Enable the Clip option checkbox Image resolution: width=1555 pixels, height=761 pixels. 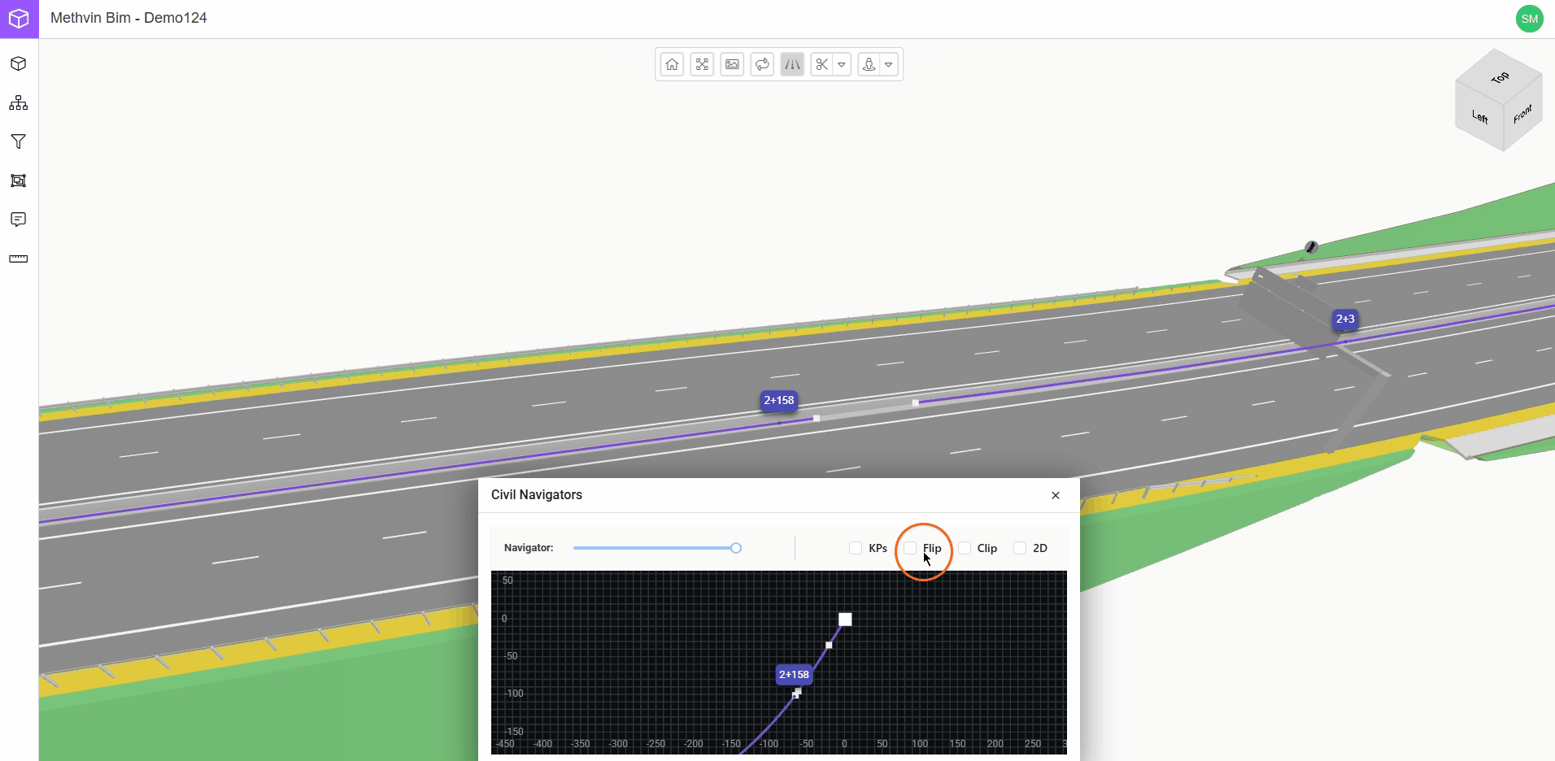[964, 548]
